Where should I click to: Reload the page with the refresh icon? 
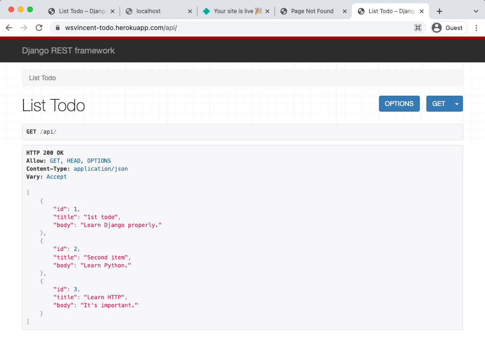(x=39, y=28)
